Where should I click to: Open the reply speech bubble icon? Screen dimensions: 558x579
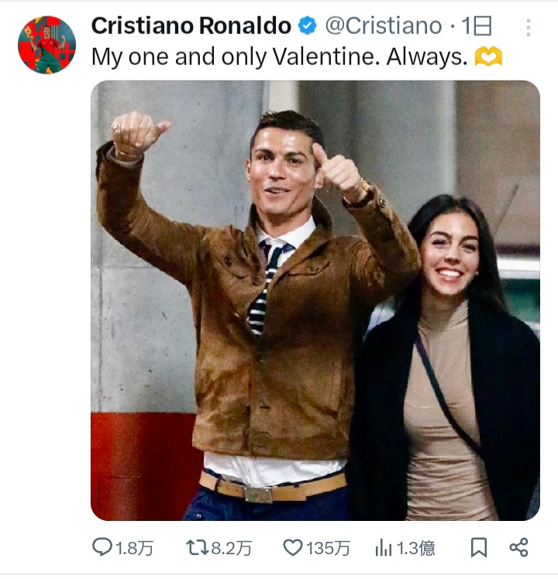pyautogui.click(x=102, y=547)
